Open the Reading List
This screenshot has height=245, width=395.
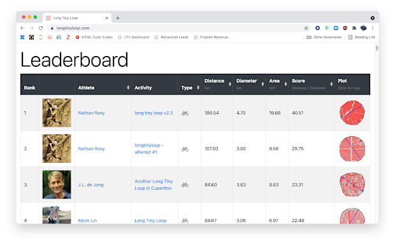361,37
